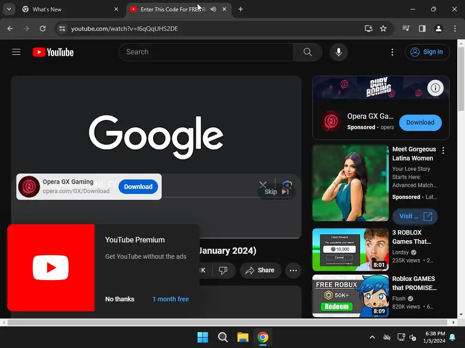Click Chrome icon on taskbar
This screenshot has width=465, height=348.
coord(263,337)
